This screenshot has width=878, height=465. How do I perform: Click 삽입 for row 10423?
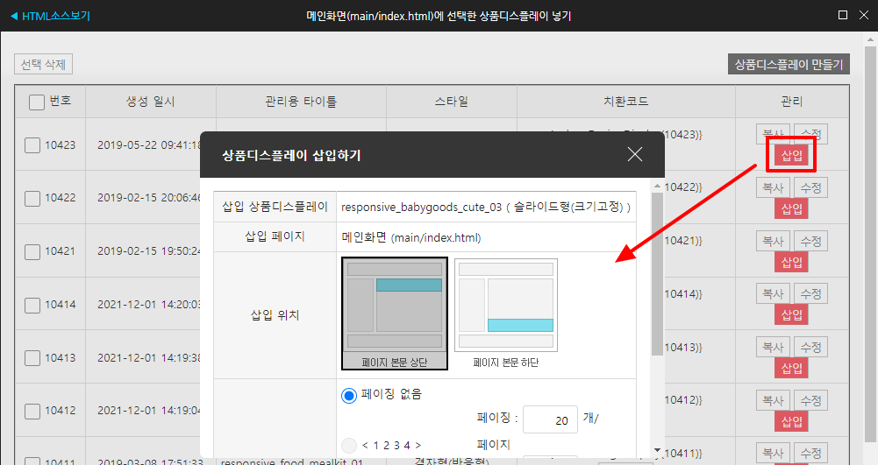[x=791, y=155]
